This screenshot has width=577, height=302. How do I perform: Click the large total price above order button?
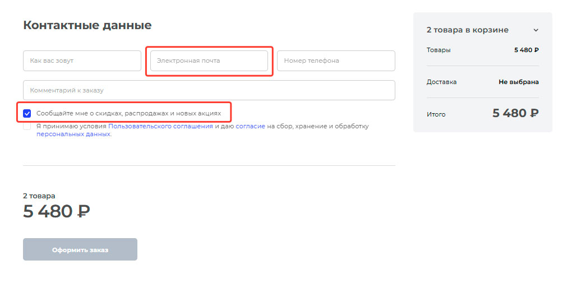pos(56,211)
